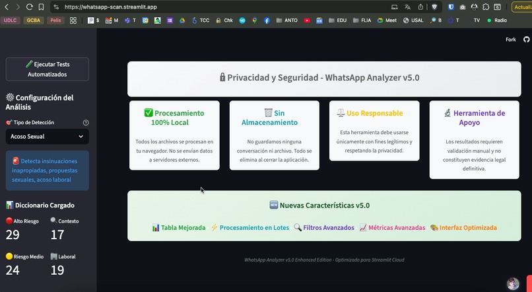Go back with the browser back arrow
The height and width of the screenshot is (292, 532).
7,7
